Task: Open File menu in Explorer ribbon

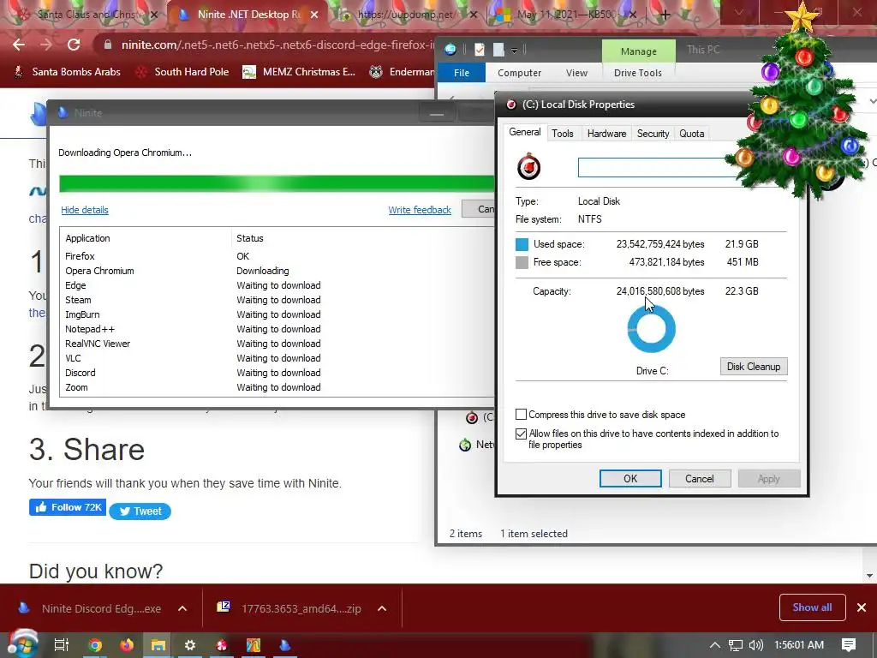Action: pyautogui.click(x=462, y=73)
